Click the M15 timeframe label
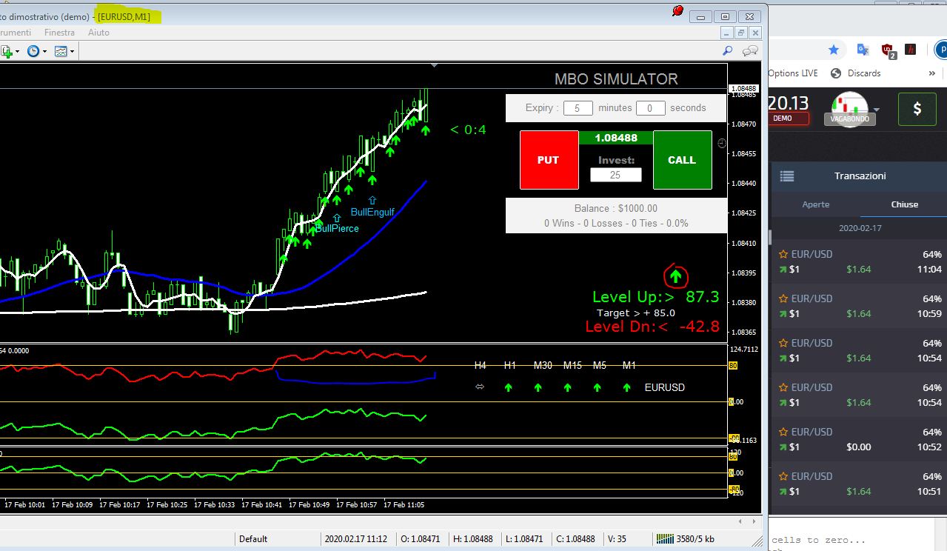Viewport: 947px width, 551px height. pyautogui.click(x=572, y=365)
